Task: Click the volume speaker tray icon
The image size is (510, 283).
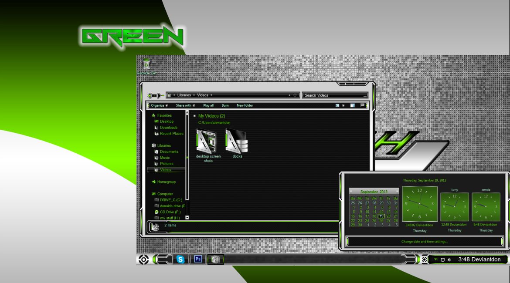Action: click(x=449, y=260)
